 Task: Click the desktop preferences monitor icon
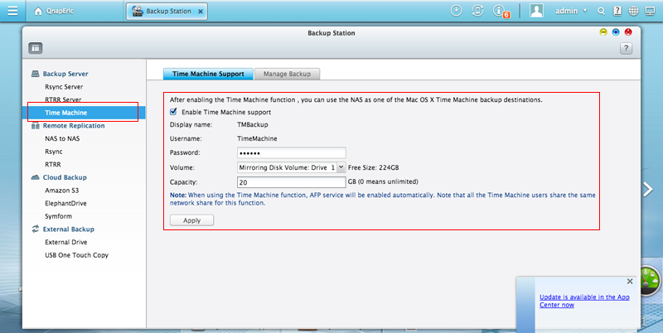(652, 11)
